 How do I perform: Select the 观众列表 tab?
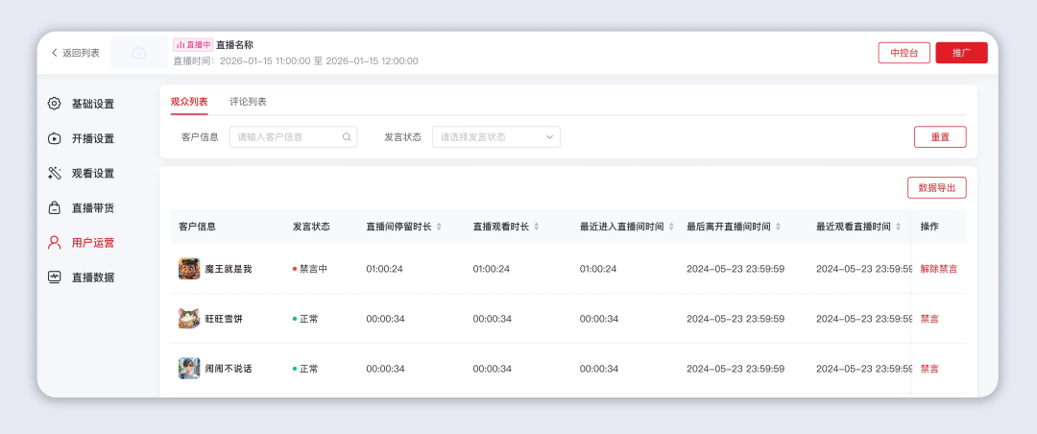[x=189, y=102]
